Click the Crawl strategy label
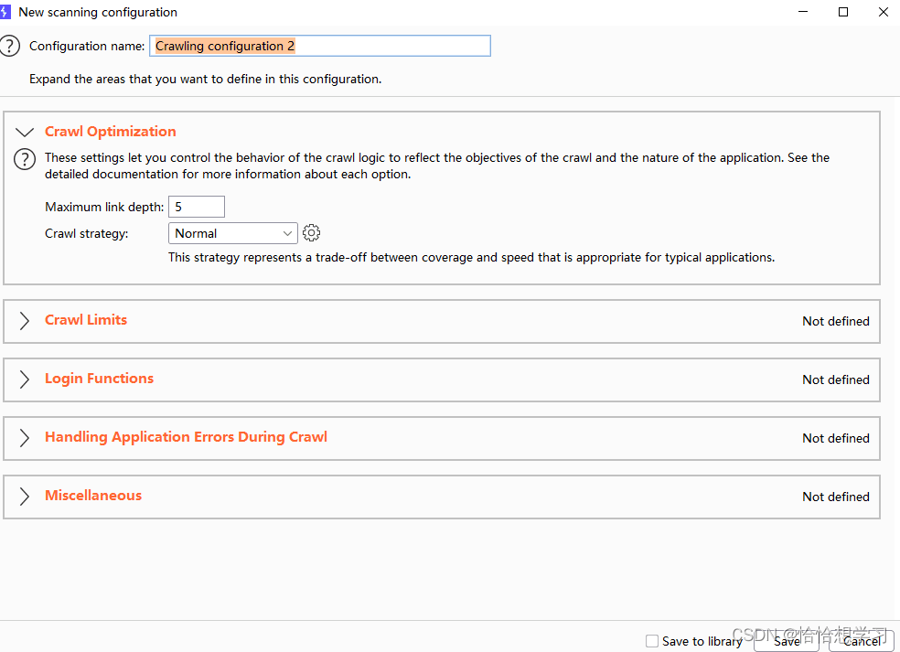 coord(87,233)
